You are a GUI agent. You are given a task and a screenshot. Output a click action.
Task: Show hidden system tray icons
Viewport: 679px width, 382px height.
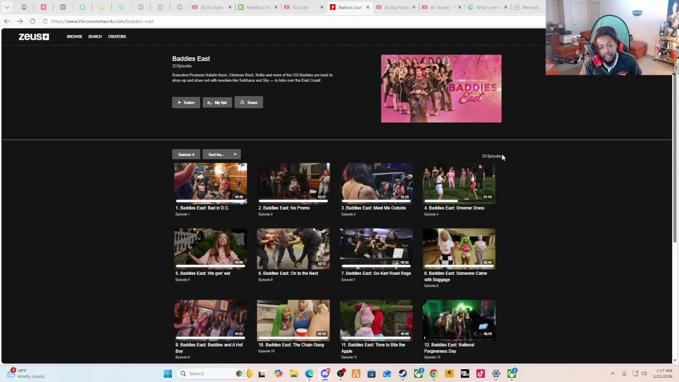point(613,374)
